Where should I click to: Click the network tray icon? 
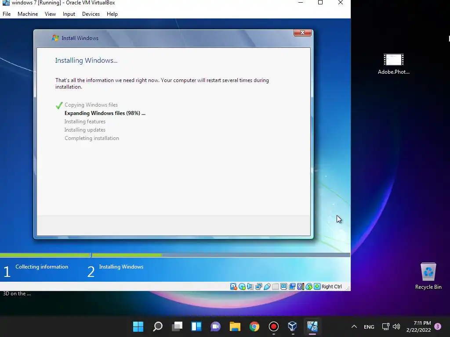[385, 326]
